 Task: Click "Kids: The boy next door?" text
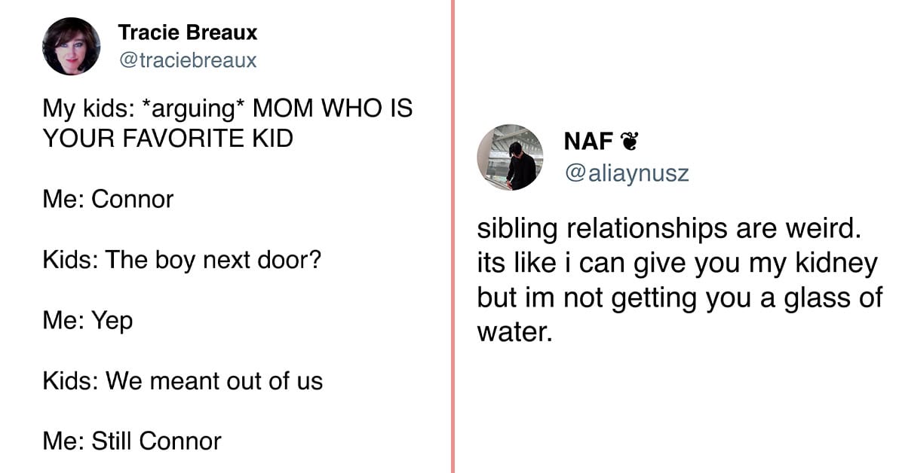(182, 261)
